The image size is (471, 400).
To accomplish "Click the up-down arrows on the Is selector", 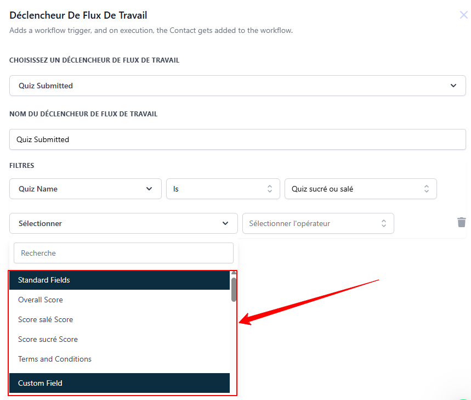I will [270, 189].
